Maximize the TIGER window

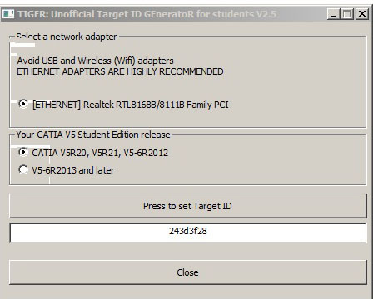pos(347,14)
